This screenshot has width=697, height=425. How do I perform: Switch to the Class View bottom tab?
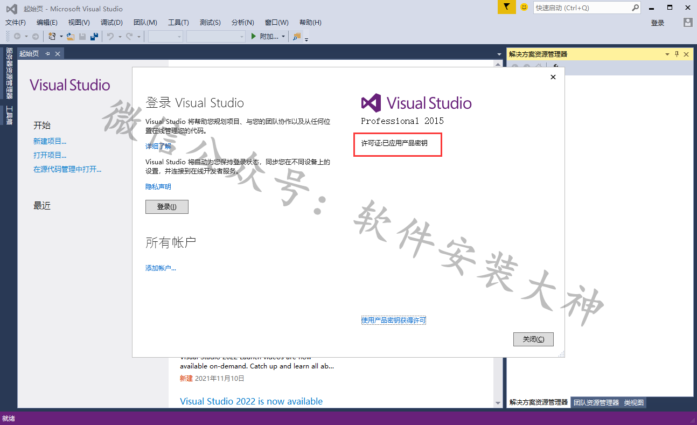coord(633,402)
